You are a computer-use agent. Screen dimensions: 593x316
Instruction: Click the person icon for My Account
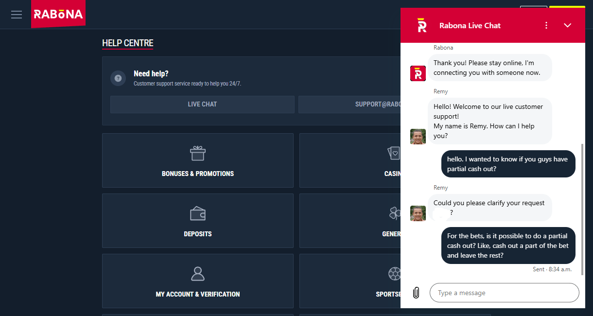[198, 274]
